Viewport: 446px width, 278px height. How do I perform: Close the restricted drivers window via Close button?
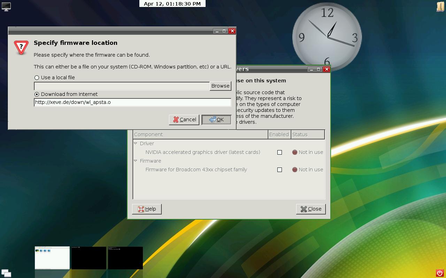click(x=311, y=209)
